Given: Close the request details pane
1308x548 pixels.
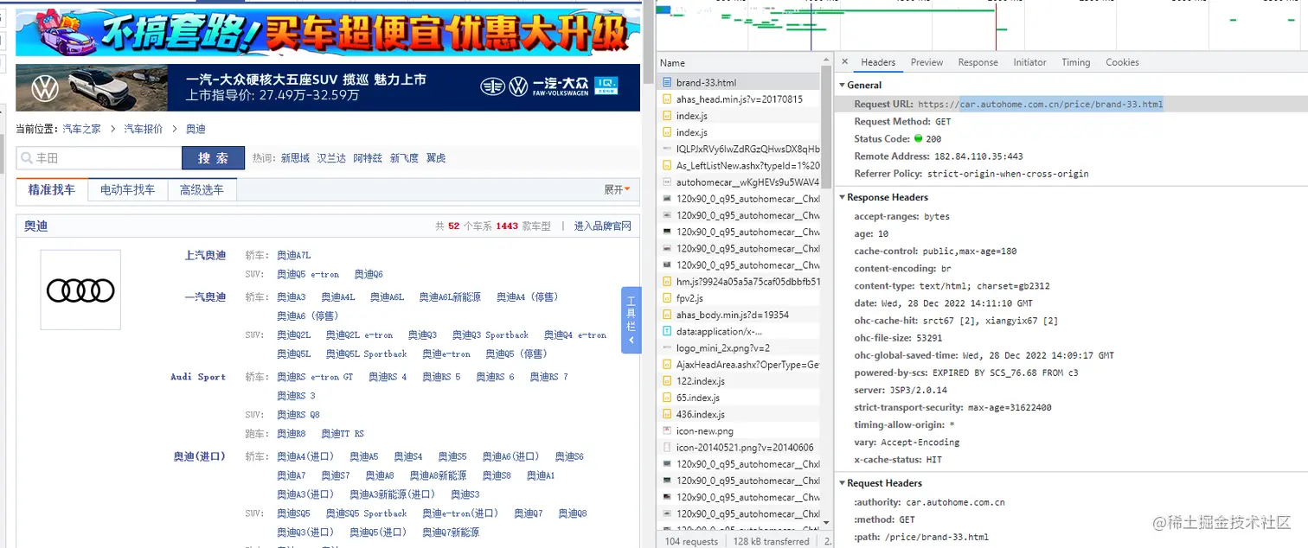Looking at the screenshot, I should tap(845, 62).
